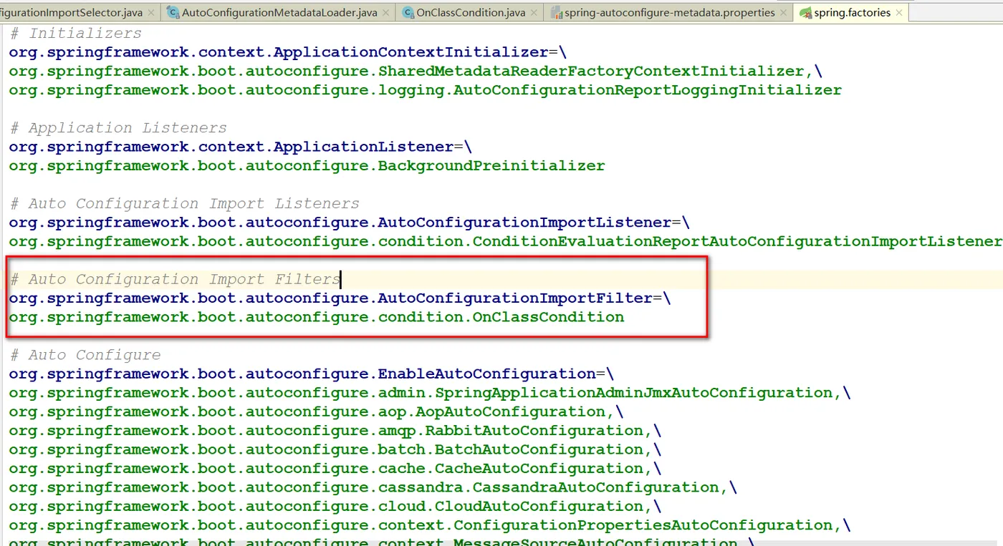
Task: Close the ...ImportSelector.java tab
Action: [x=151, y=13]
